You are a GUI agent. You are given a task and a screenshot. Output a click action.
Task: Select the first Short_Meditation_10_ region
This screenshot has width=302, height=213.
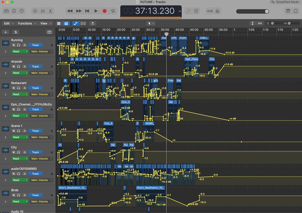[x=72, y=196]
